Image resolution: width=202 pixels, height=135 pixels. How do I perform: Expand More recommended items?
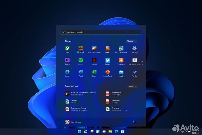pyautogui.click(x=132, y=86)
